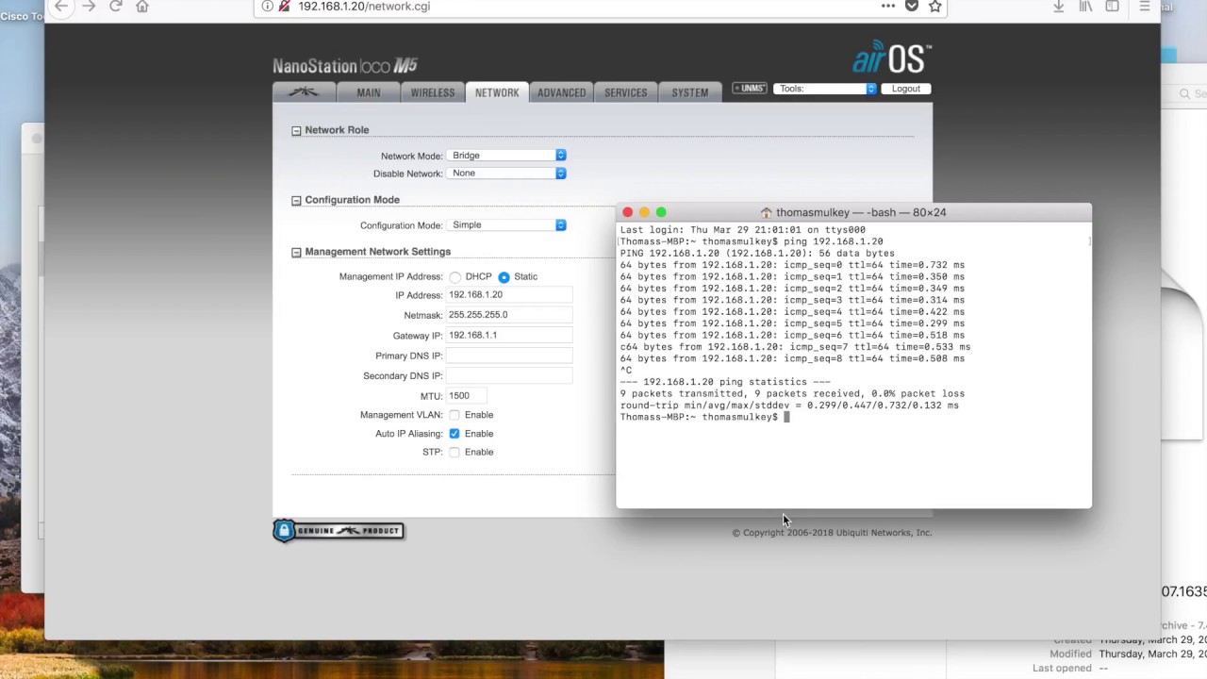Bookmark this page with the star icon
The image size is (1207, 679).
[x=934, y=6]
